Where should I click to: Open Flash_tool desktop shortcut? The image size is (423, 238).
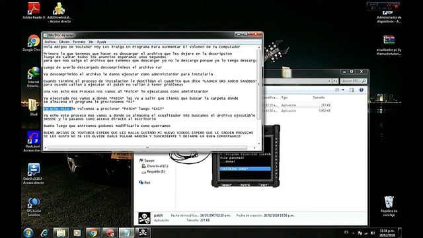point(33,141)
